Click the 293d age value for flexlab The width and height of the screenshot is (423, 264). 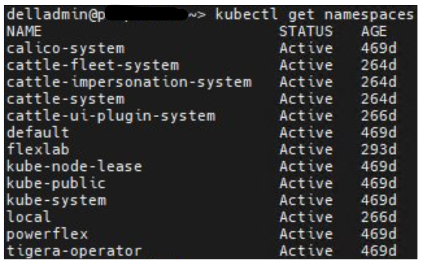click(378, 150)
